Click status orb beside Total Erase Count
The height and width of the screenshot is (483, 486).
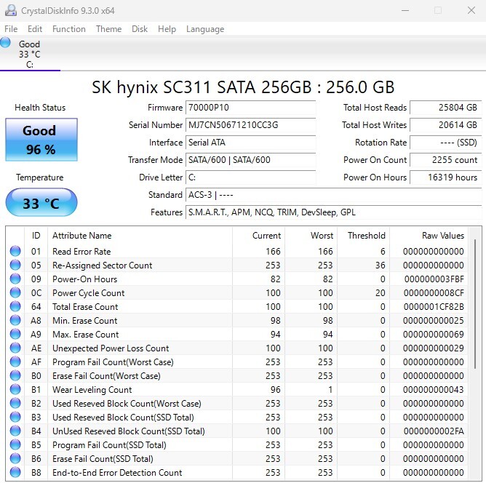point(15,306)
